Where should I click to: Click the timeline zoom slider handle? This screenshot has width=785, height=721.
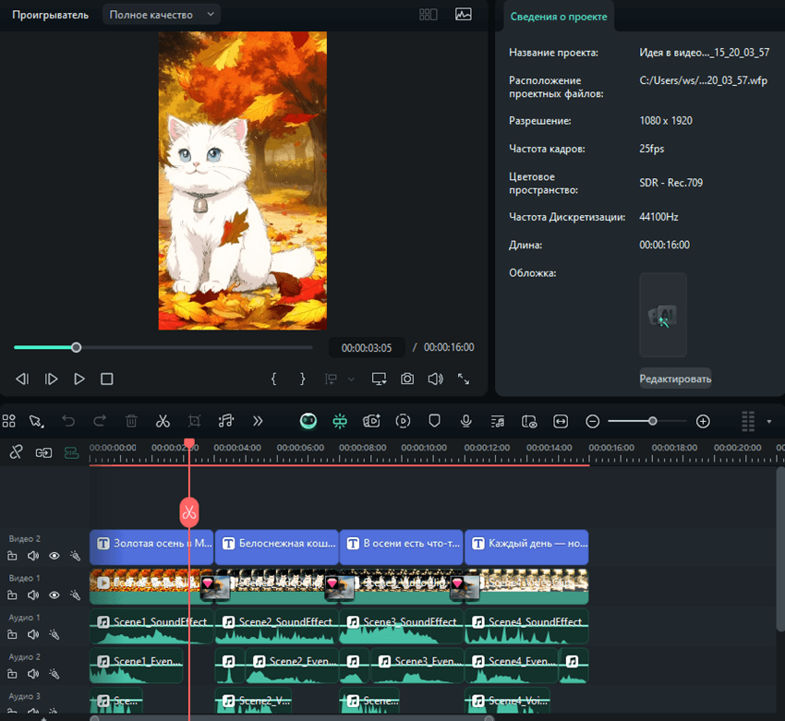[x=652, y=421]
